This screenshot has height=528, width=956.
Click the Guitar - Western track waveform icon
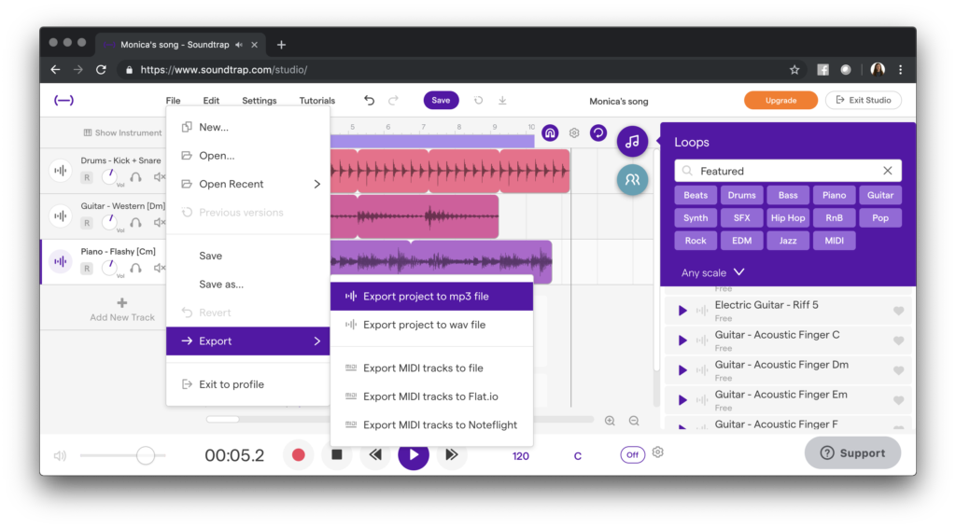pos(61,215)
